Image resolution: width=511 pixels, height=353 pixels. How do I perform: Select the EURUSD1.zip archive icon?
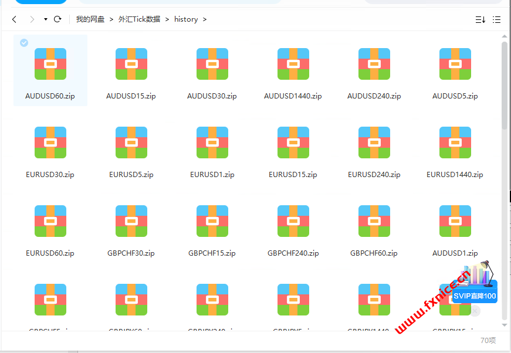pos(212,142)
